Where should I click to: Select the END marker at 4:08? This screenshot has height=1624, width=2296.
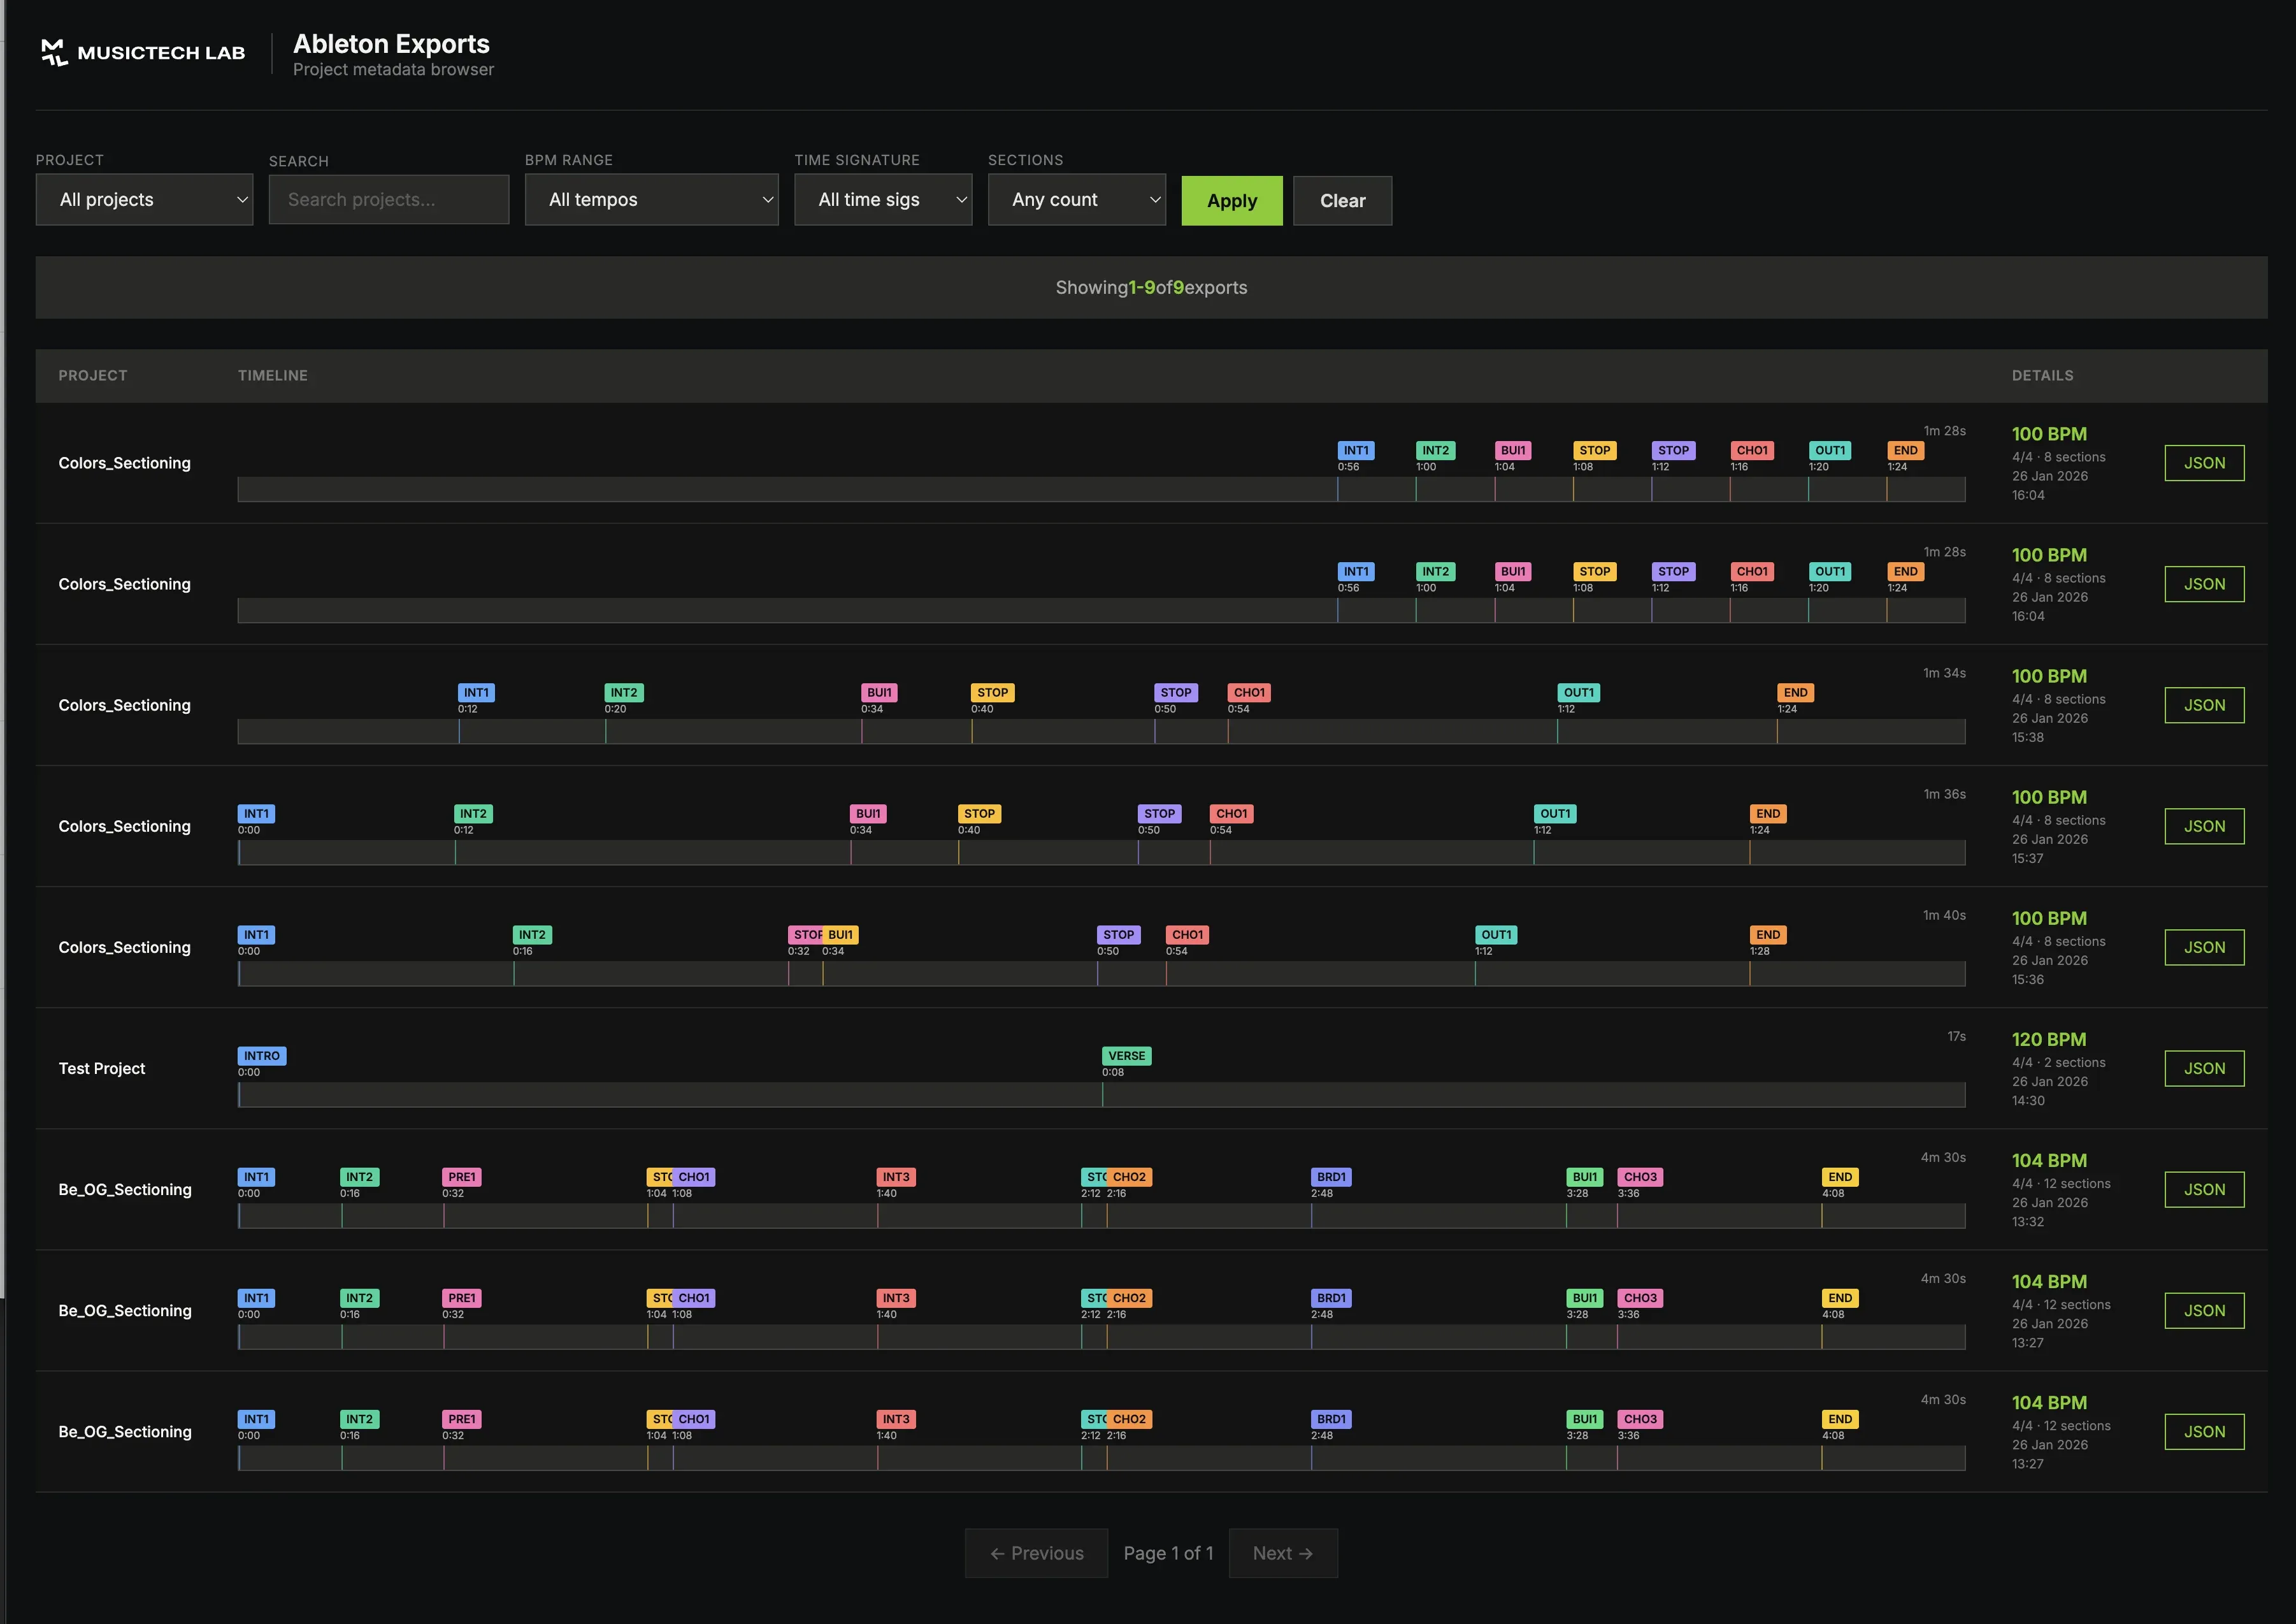tap(1839, 1177)
